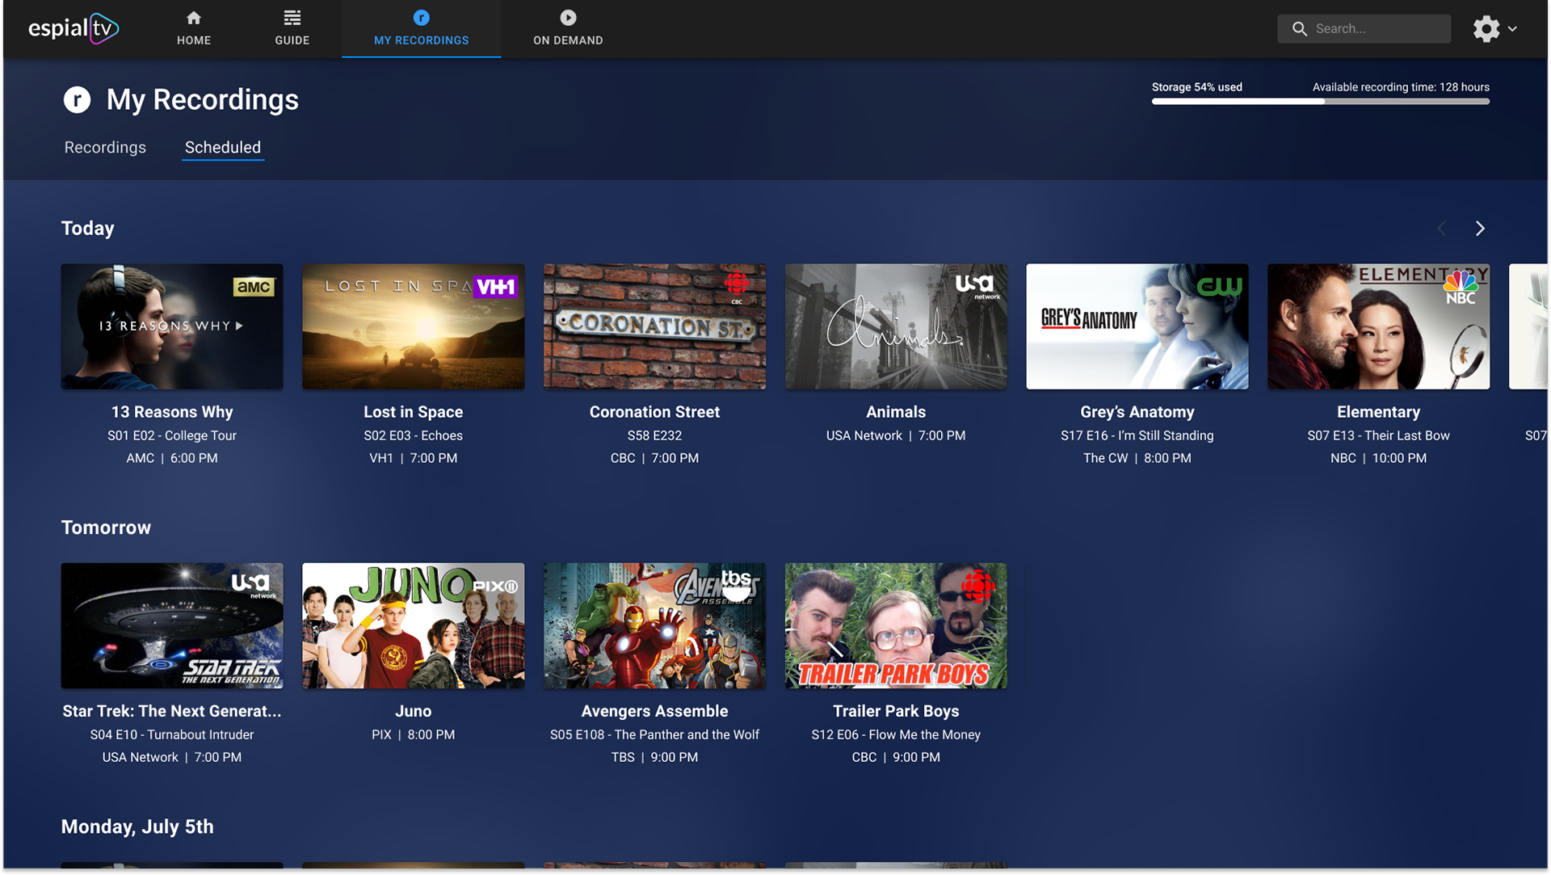Viewport: 1551px width, 875px height.
Task: Click 'S02 E03 - Echoes' text
Action: 414,435
